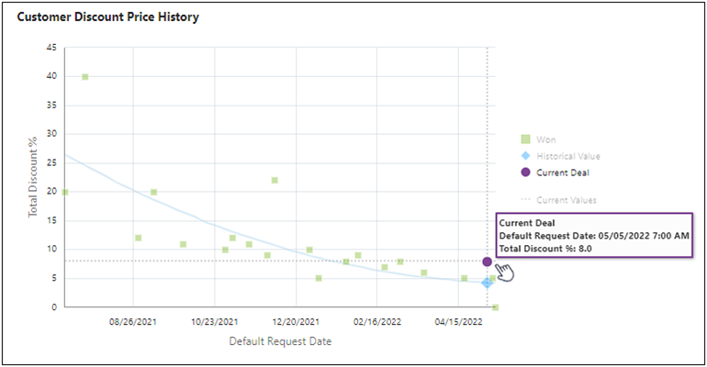Select the green Won point at 22% discount
Viewport: 707px width, 367px height.
(275, 181)
